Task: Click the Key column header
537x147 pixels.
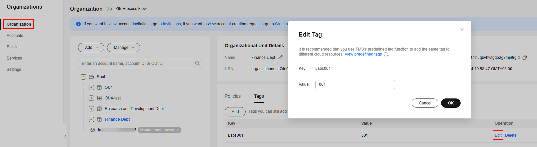Action: coord(232,123)
